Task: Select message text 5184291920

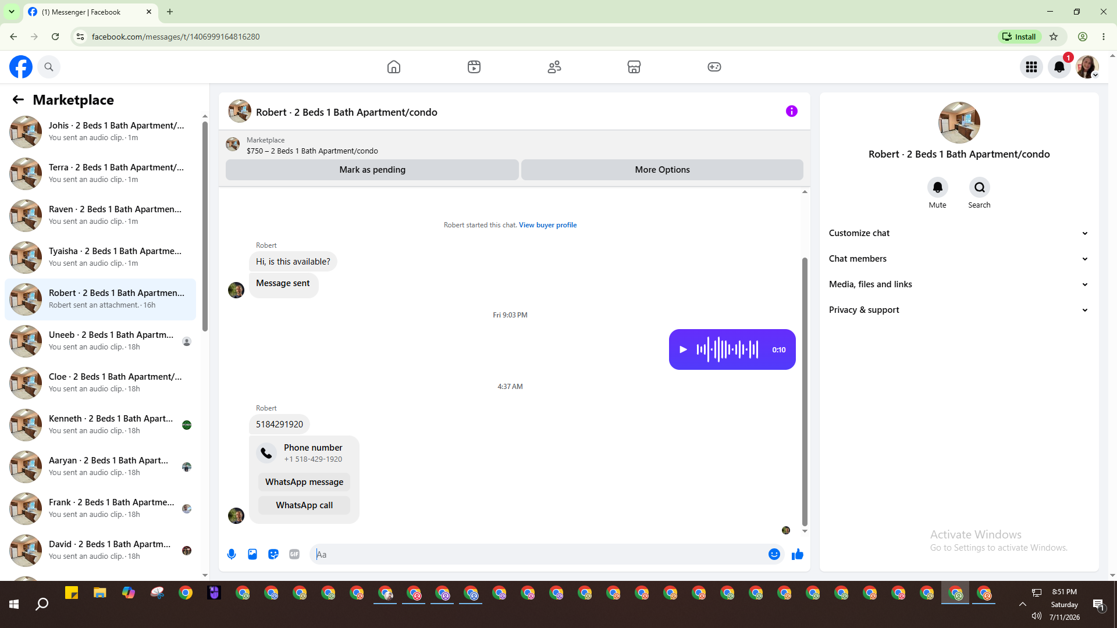Action: pos(279,424)
